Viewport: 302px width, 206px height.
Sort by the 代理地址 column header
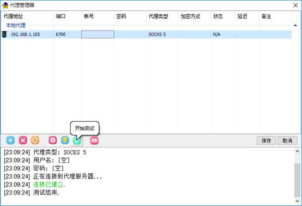(27, 16)
